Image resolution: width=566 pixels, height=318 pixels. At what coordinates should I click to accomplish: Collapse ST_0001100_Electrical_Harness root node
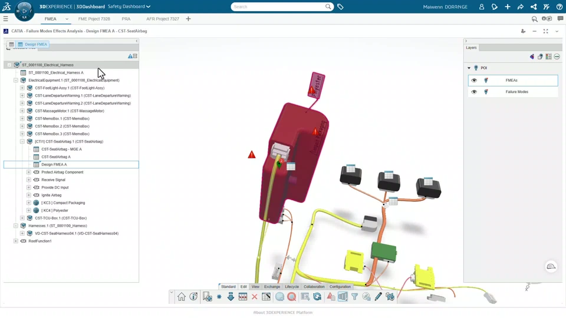pyautogui.click(x=9, y=65)
